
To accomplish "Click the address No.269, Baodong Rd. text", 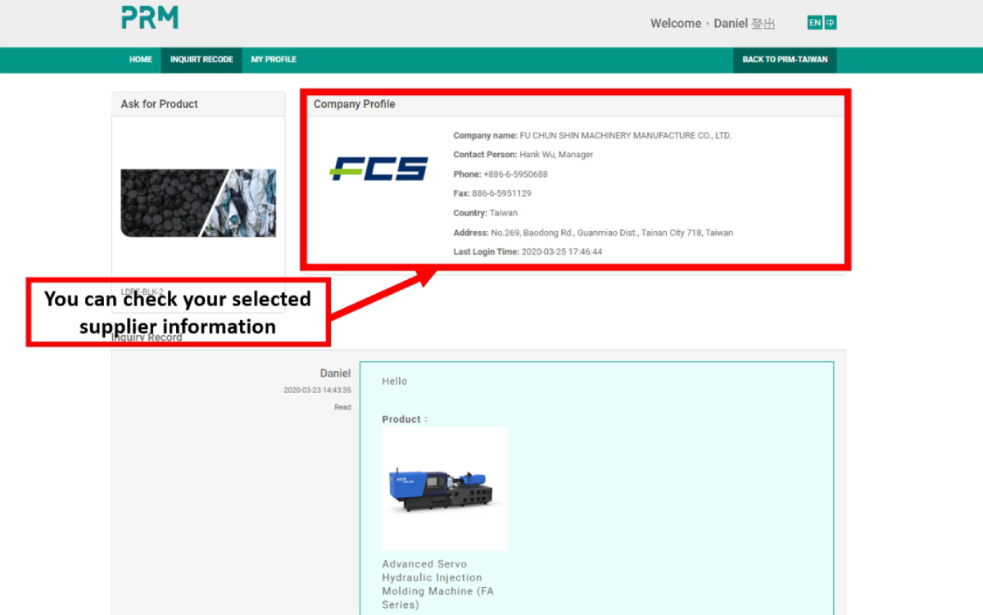I will pos(612,233).
